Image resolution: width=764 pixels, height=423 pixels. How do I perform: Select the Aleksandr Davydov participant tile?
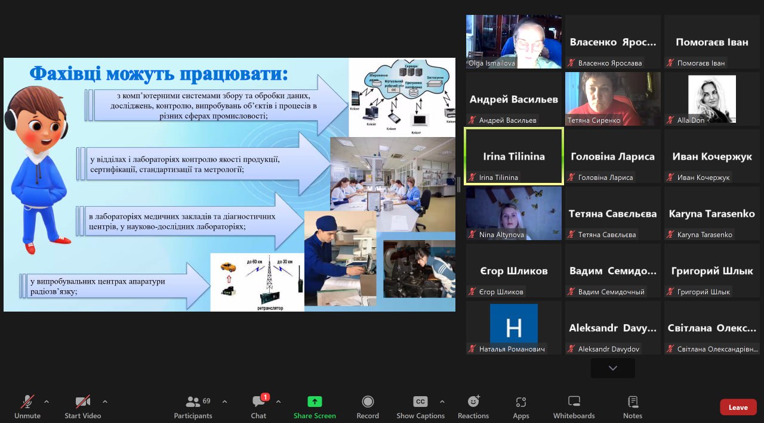pos(613,328)
